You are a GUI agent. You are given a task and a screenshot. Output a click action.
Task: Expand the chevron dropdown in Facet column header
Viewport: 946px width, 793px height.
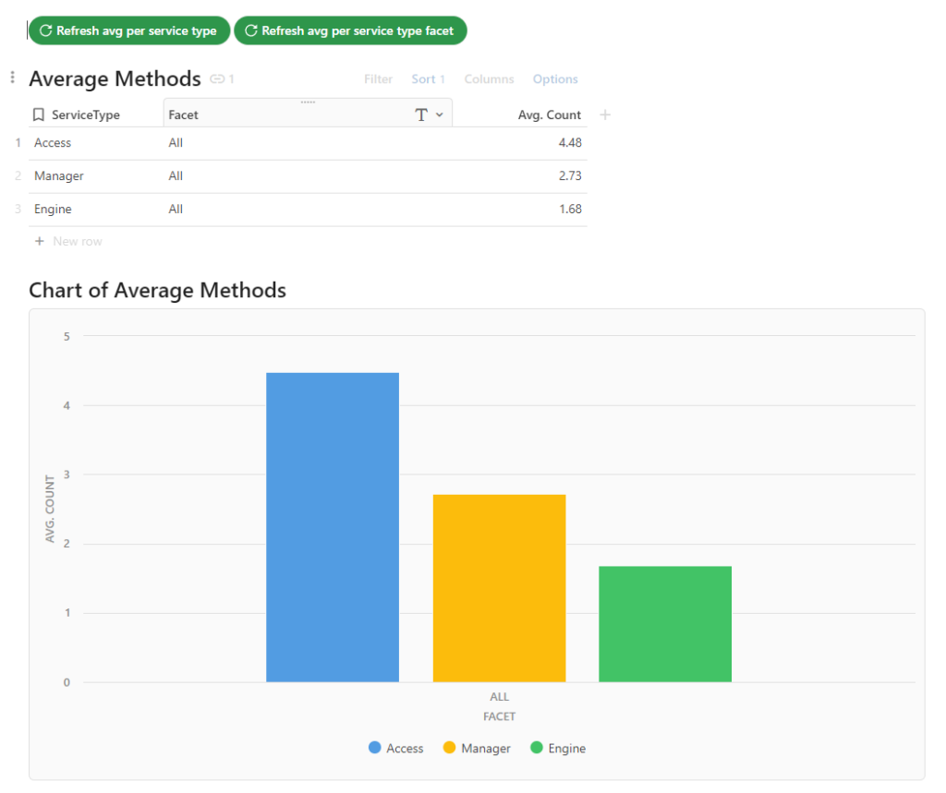point(439,115)
